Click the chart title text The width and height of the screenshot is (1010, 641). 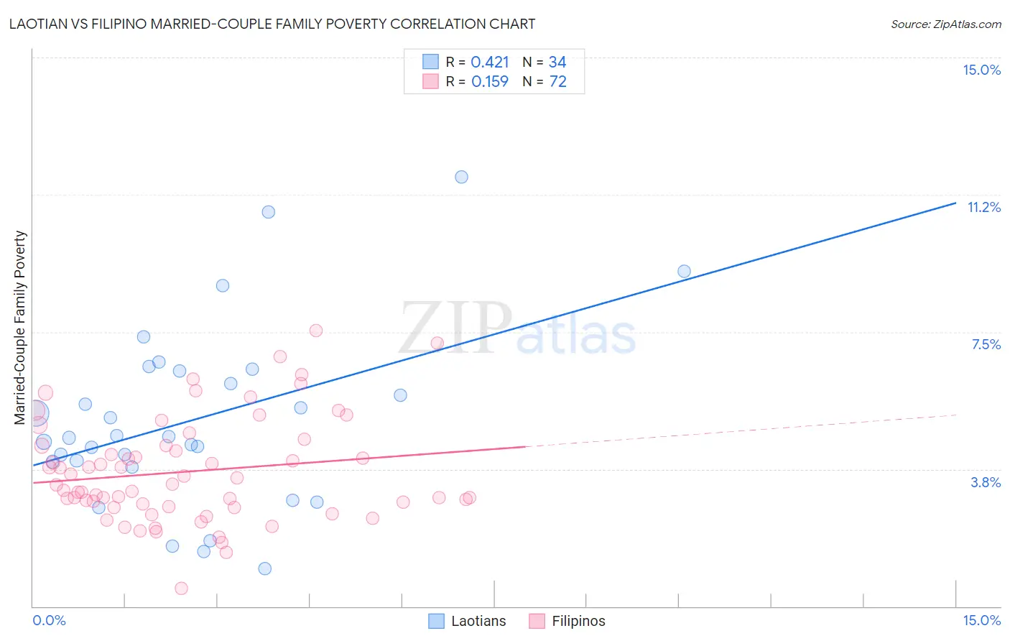(272, 24)
